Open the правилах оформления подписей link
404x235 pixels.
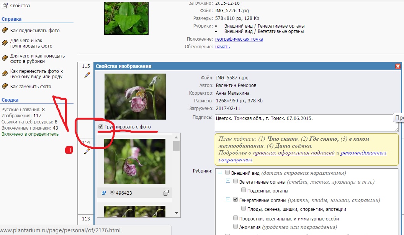294,153
